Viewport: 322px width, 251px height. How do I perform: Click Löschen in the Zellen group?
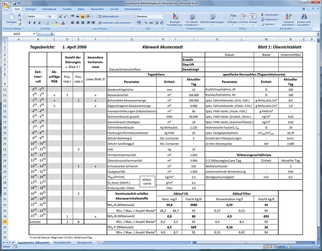(243, 19)
